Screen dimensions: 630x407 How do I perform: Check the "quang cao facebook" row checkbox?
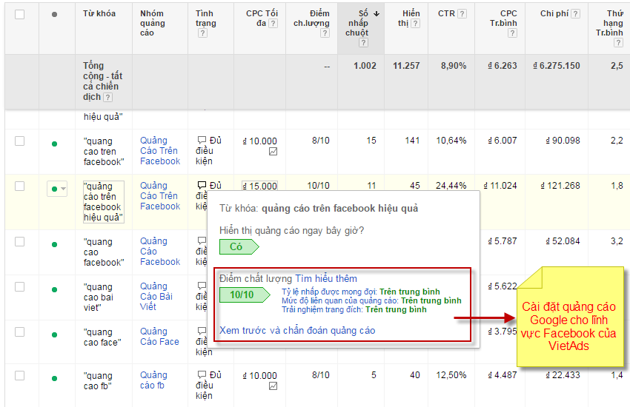click(19, 242)
